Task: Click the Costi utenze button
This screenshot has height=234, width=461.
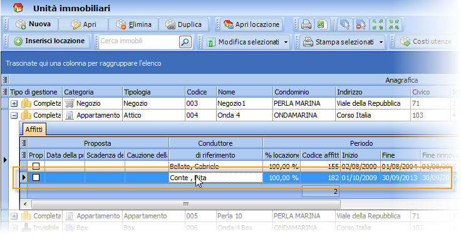Action: click(x=427, y=42)
